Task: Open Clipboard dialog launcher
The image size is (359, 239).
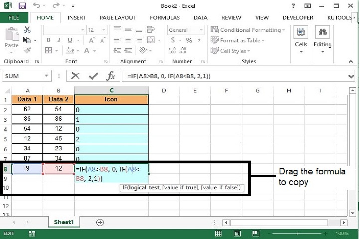Action: (37, 62)
